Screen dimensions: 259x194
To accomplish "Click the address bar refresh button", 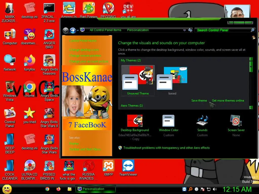I will (x=190, y=30).
